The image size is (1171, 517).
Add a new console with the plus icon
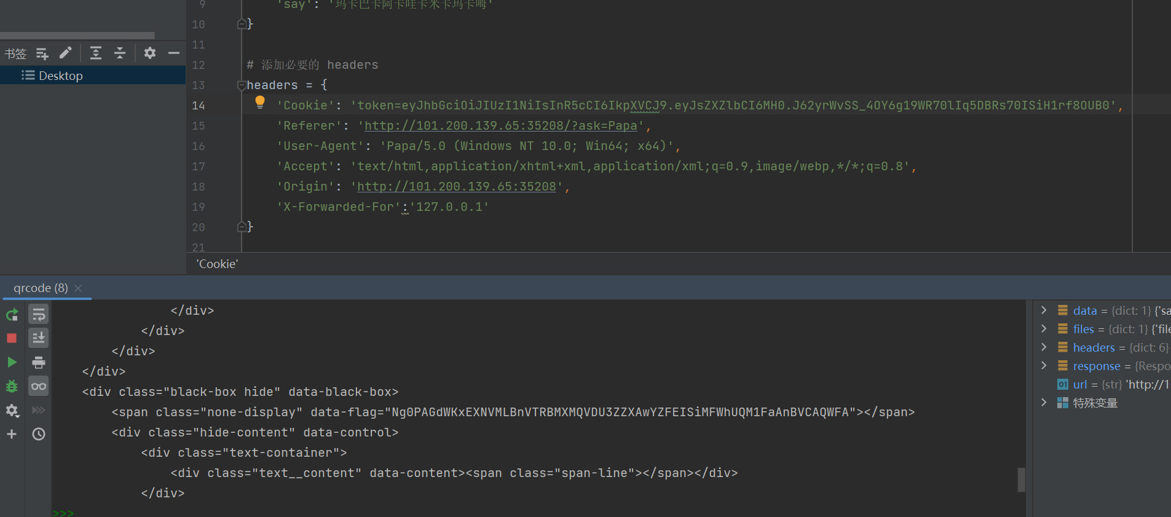tap(12, 434)
